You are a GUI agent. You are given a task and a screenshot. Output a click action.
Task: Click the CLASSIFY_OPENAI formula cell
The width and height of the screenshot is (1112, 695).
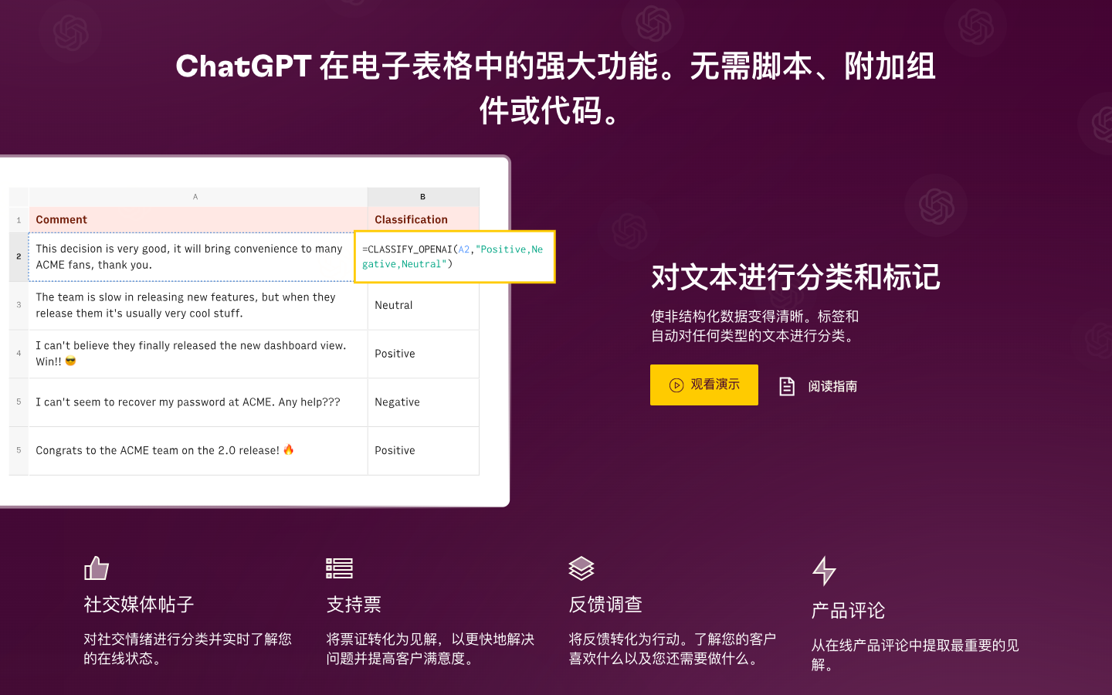pos(454,256)
